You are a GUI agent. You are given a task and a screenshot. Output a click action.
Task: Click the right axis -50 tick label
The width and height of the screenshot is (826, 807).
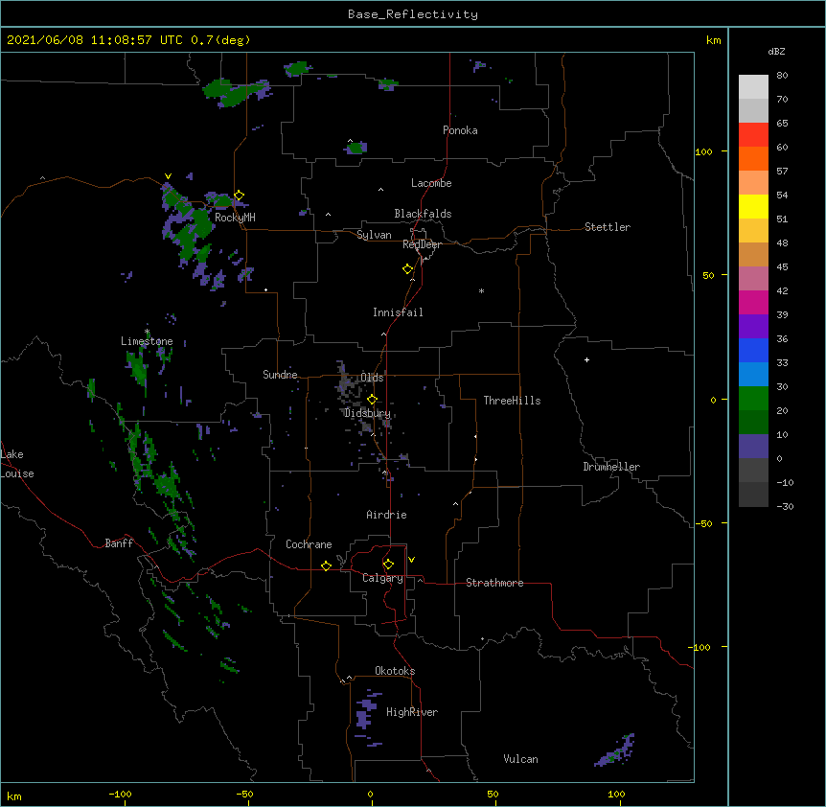(x=703, y=523)
